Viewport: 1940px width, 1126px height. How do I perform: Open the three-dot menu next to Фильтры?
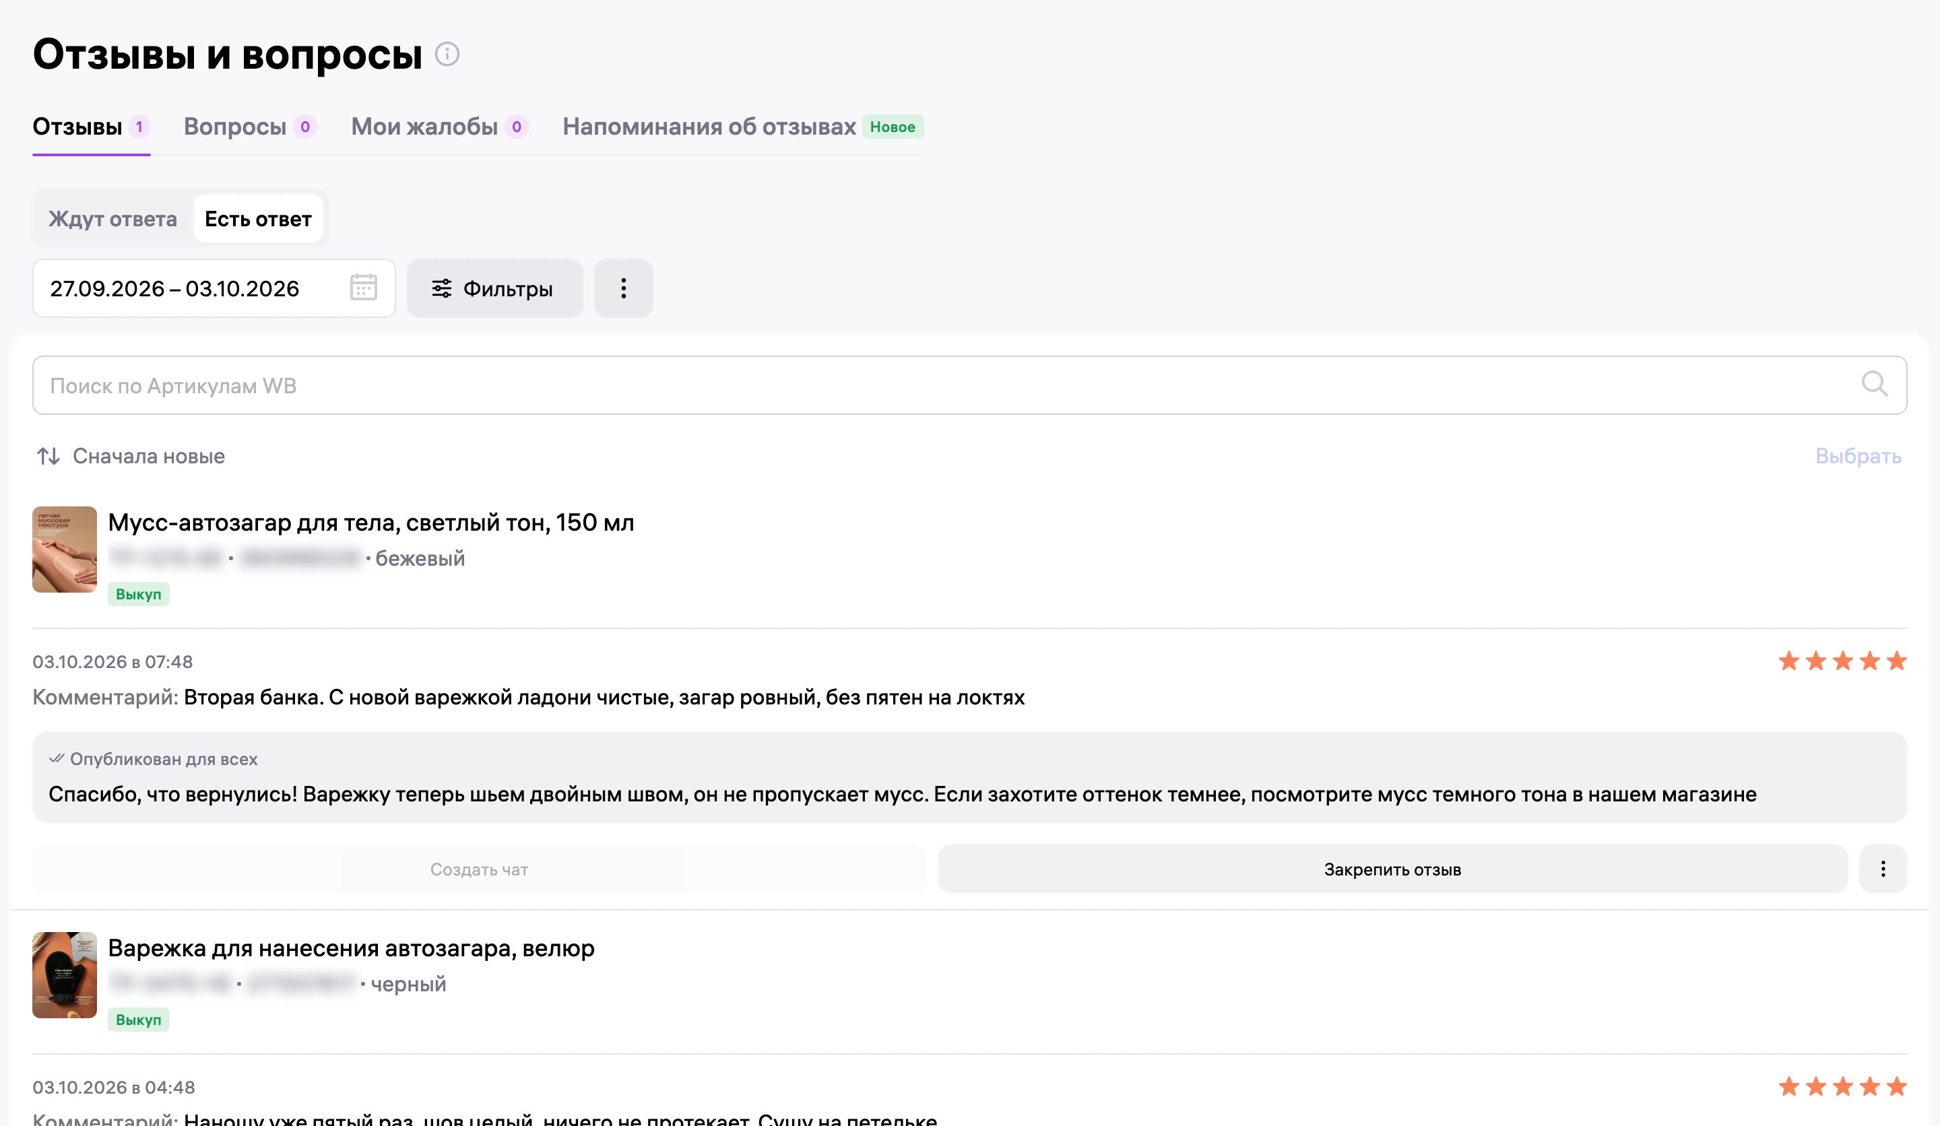pyautogui.click(x=624, y=289)
